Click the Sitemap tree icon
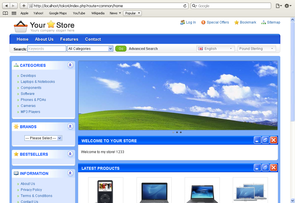295x203 pixels. 263,22
